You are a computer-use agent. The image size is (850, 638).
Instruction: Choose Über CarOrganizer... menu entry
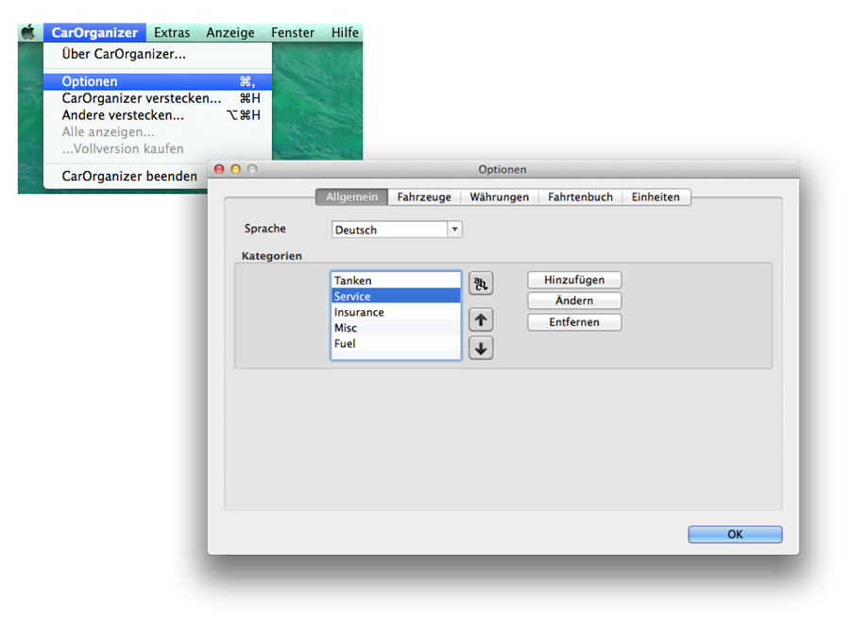coord(124,55)
